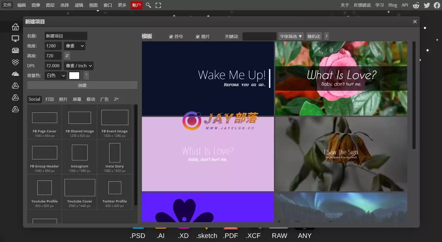
Task: Visit Photopea's Twitter page
Action: (427, 5)
